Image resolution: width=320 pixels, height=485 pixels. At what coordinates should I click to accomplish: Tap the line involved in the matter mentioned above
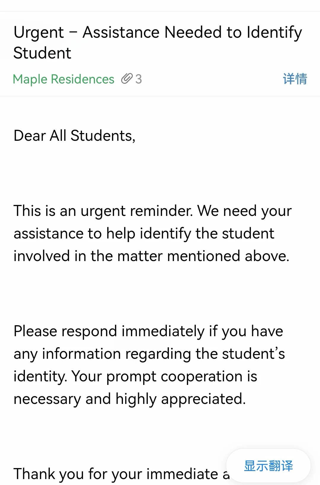click(x=151, y=256)
